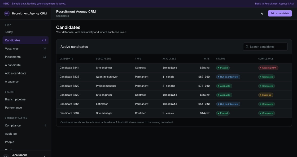Click the Candidate column header

(x=66, y=59)
